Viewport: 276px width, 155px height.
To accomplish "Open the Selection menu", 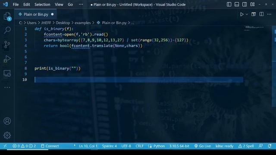I will 42,5.
